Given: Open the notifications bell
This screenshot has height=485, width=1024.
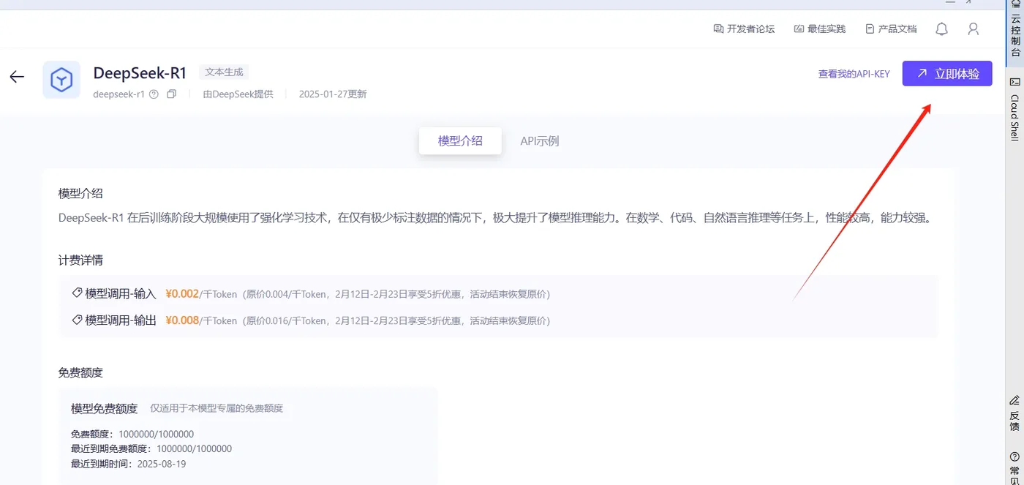Looking at the screenshot, I should click(x=942, y=29).
